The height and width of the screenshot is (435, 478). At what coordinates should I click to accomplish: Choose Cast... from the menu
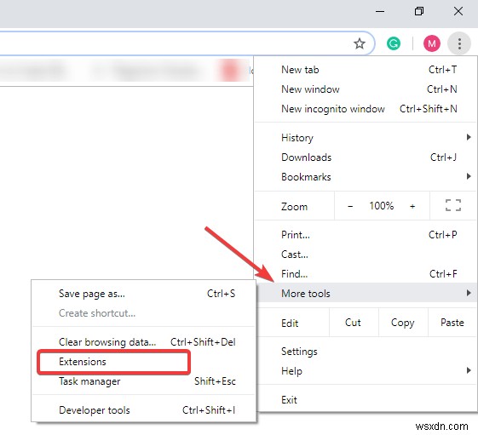(x=366, y=255)
